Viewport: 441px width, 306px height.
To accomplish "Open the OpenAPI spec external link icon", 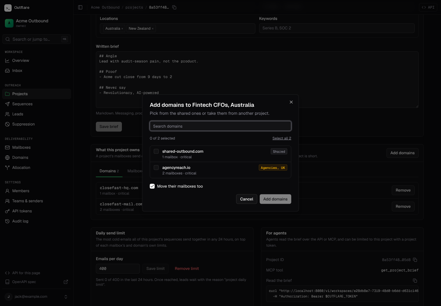I will 66,282.
